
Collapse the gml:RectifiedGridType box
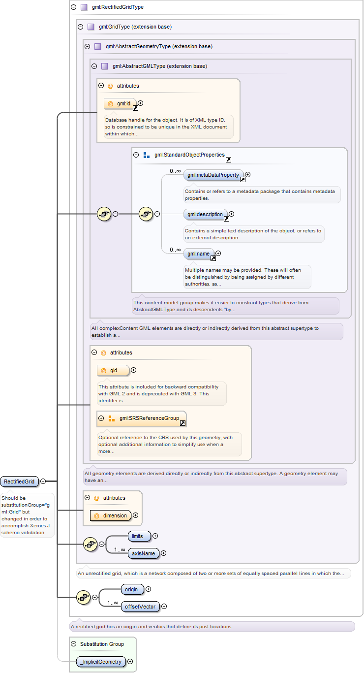(x=74, y=7)
